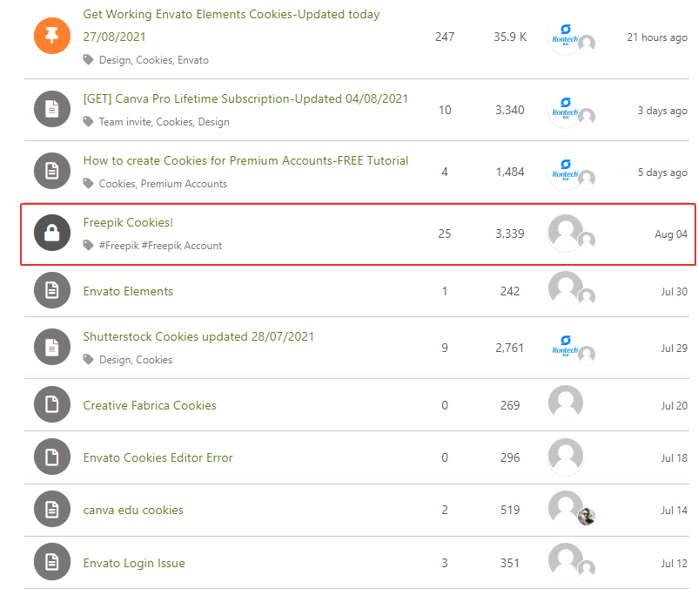The width and height of the screenshot is (698, 589).
Task: Click the Design, Cookies, Envato tags text
Action: [153, 60]
